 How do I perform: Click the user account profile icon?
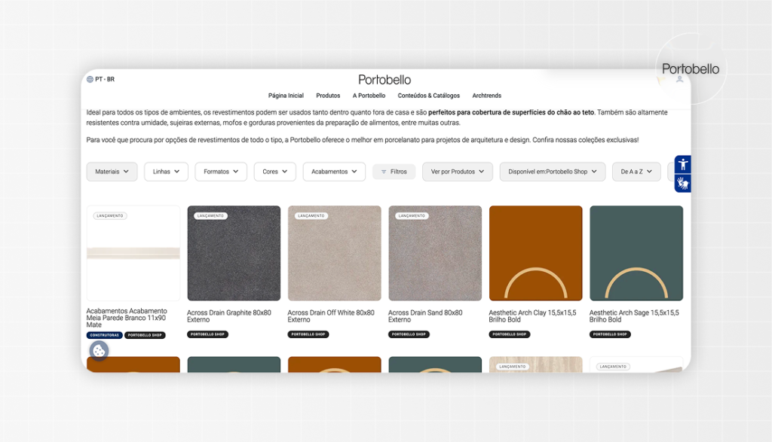(x=679, y=79)
